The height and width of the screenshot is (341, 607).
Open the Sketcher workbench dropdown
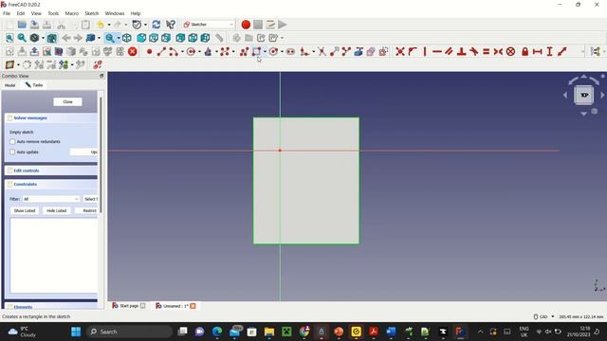click(x=209, y=25)
